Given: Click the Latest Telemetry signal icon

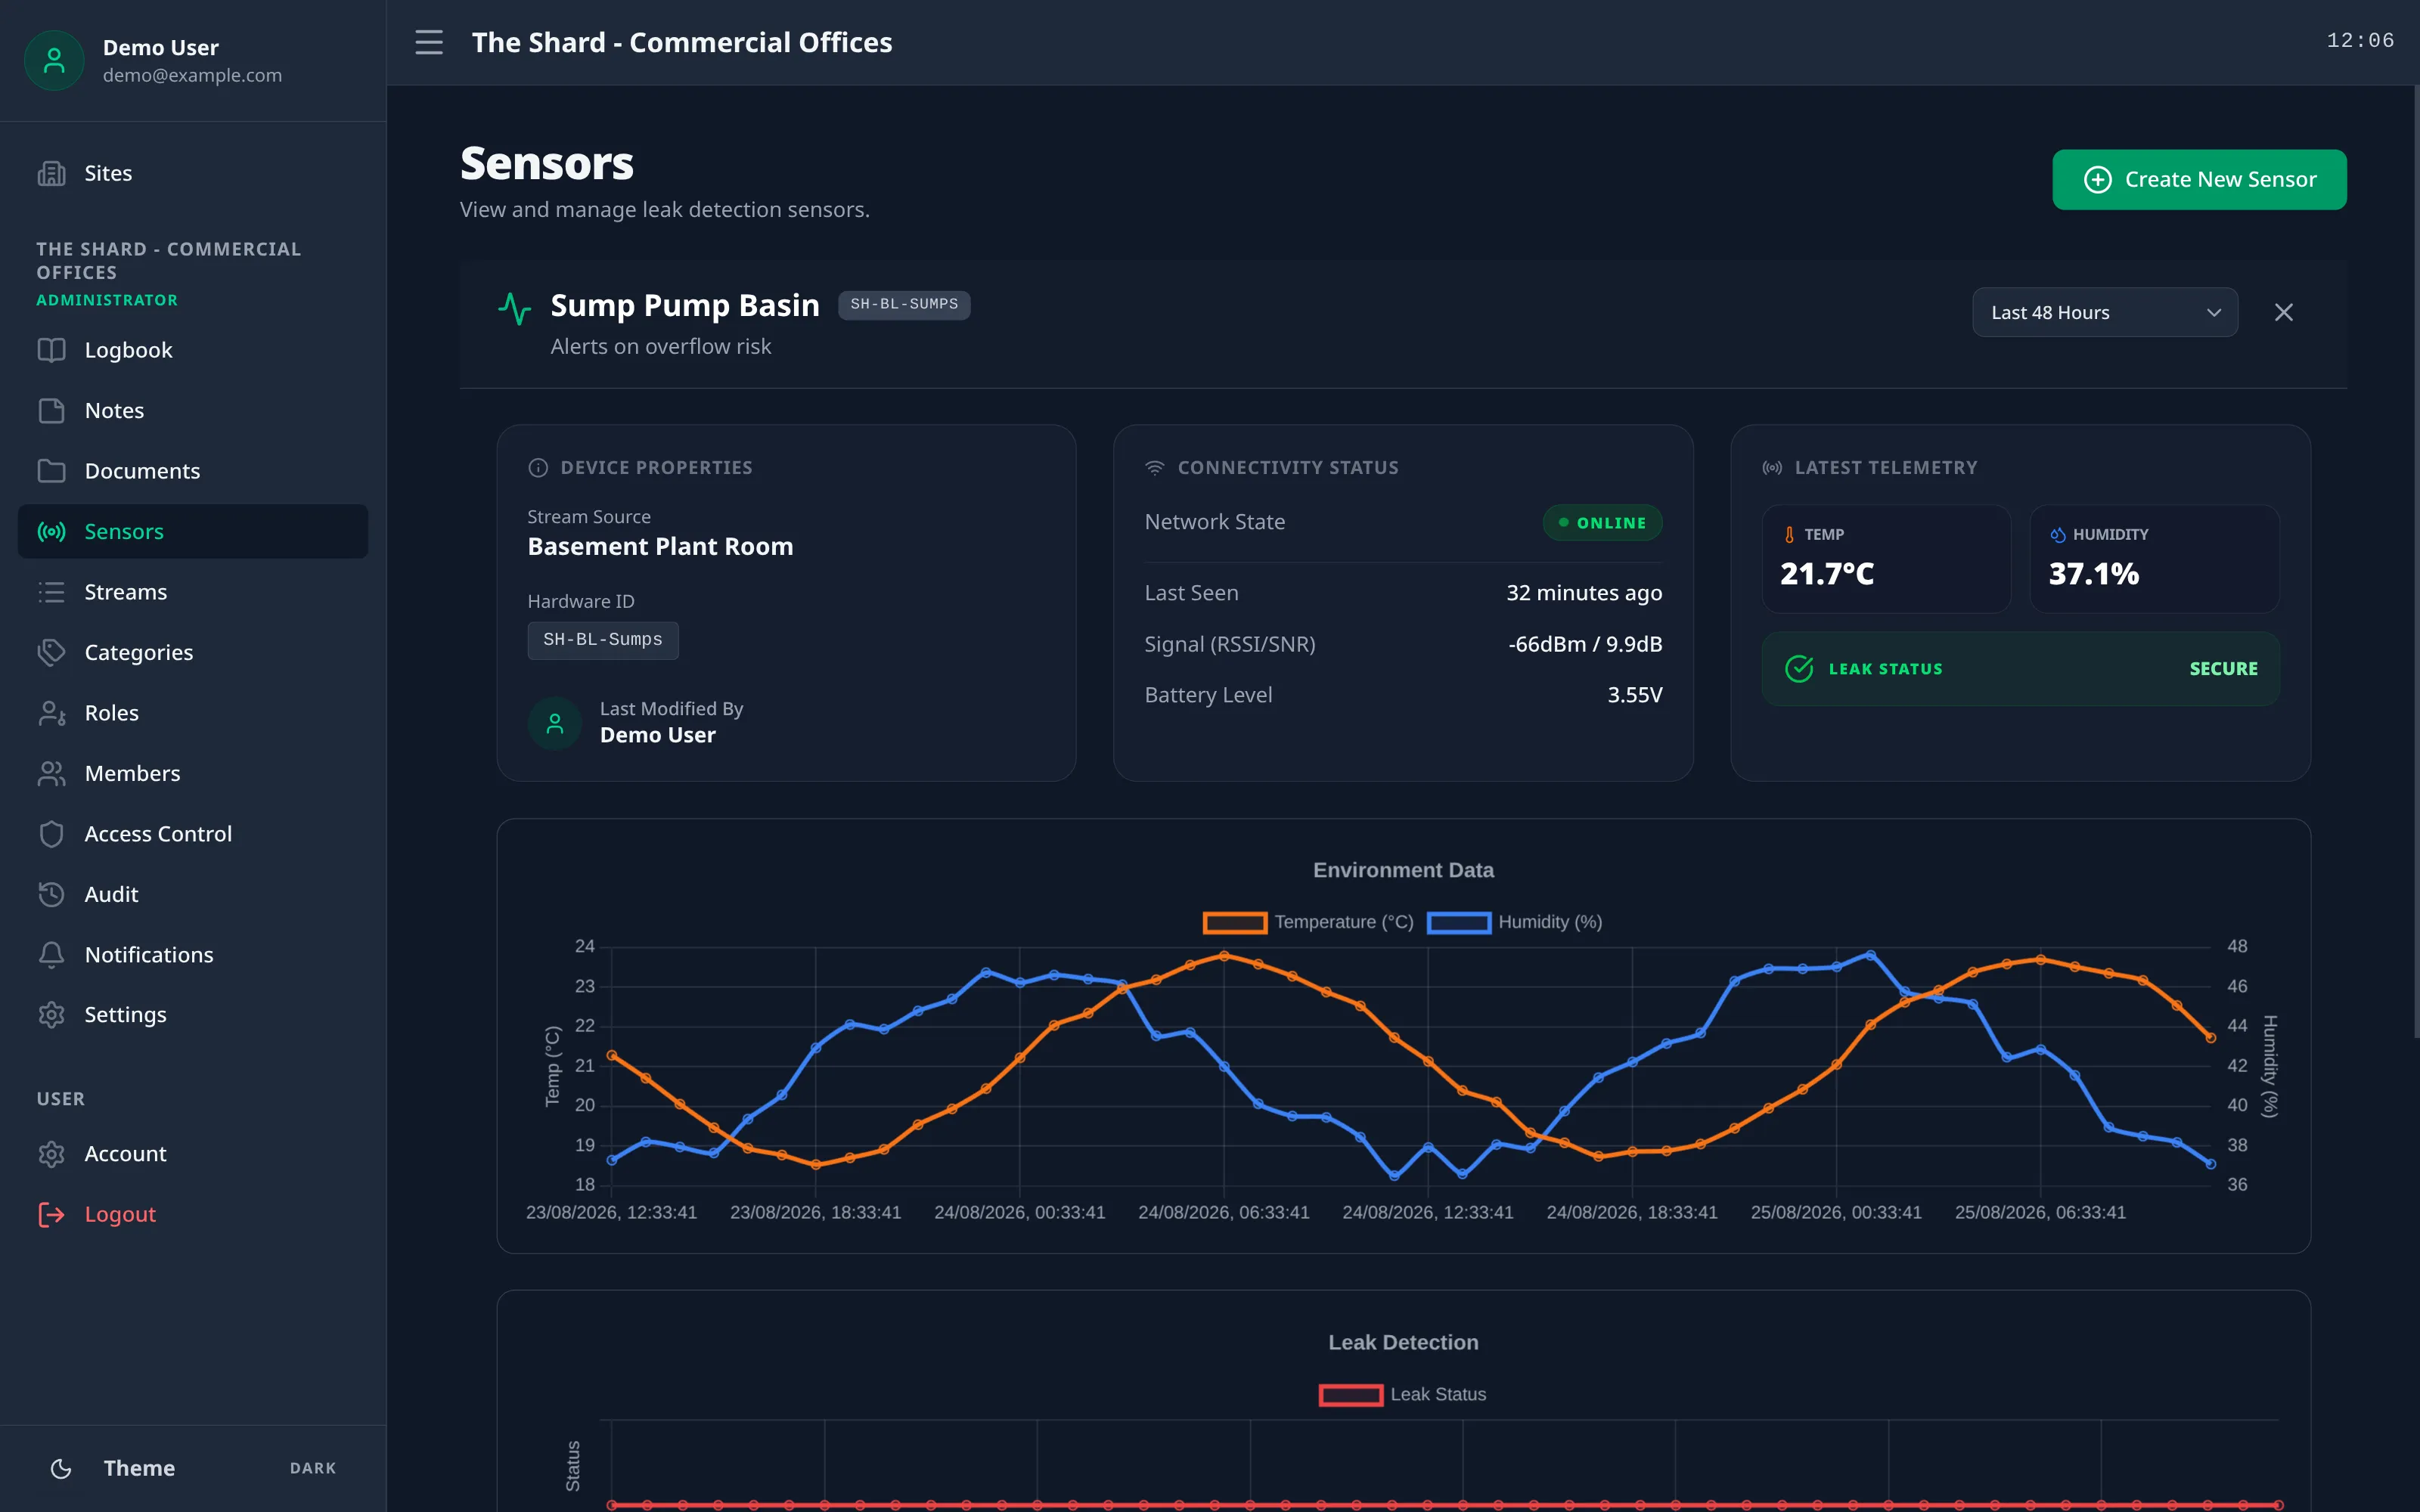Looking at the screenshot, I should click(x=1772, y=468).
